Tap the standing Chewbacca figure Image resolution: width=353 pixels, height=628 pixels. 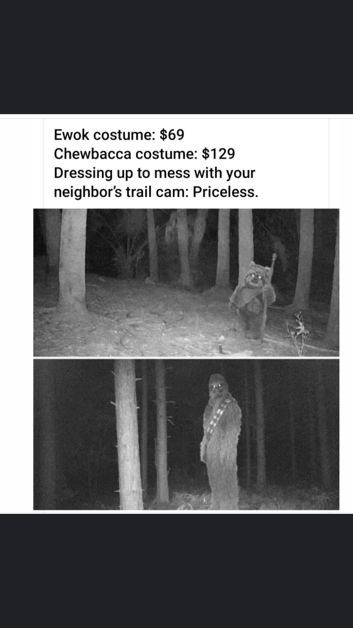pyautogui.click(x=221, y=441)
